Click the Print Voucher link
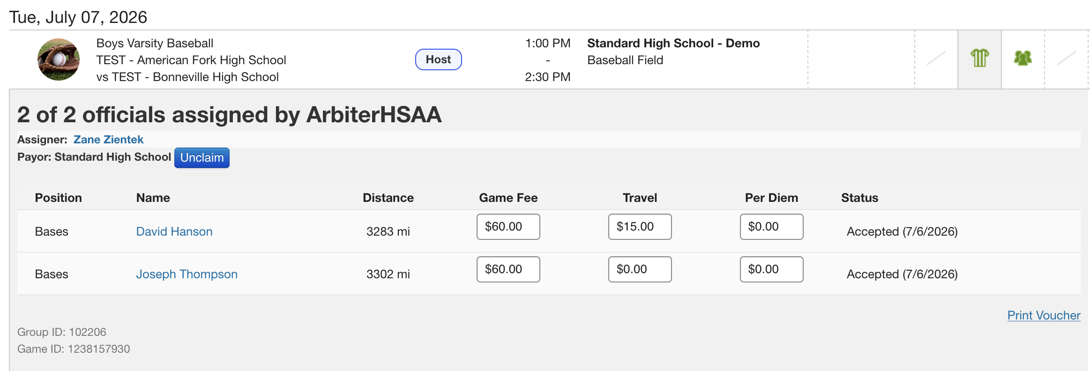 pyautogui.click(x=1044, y=315)
